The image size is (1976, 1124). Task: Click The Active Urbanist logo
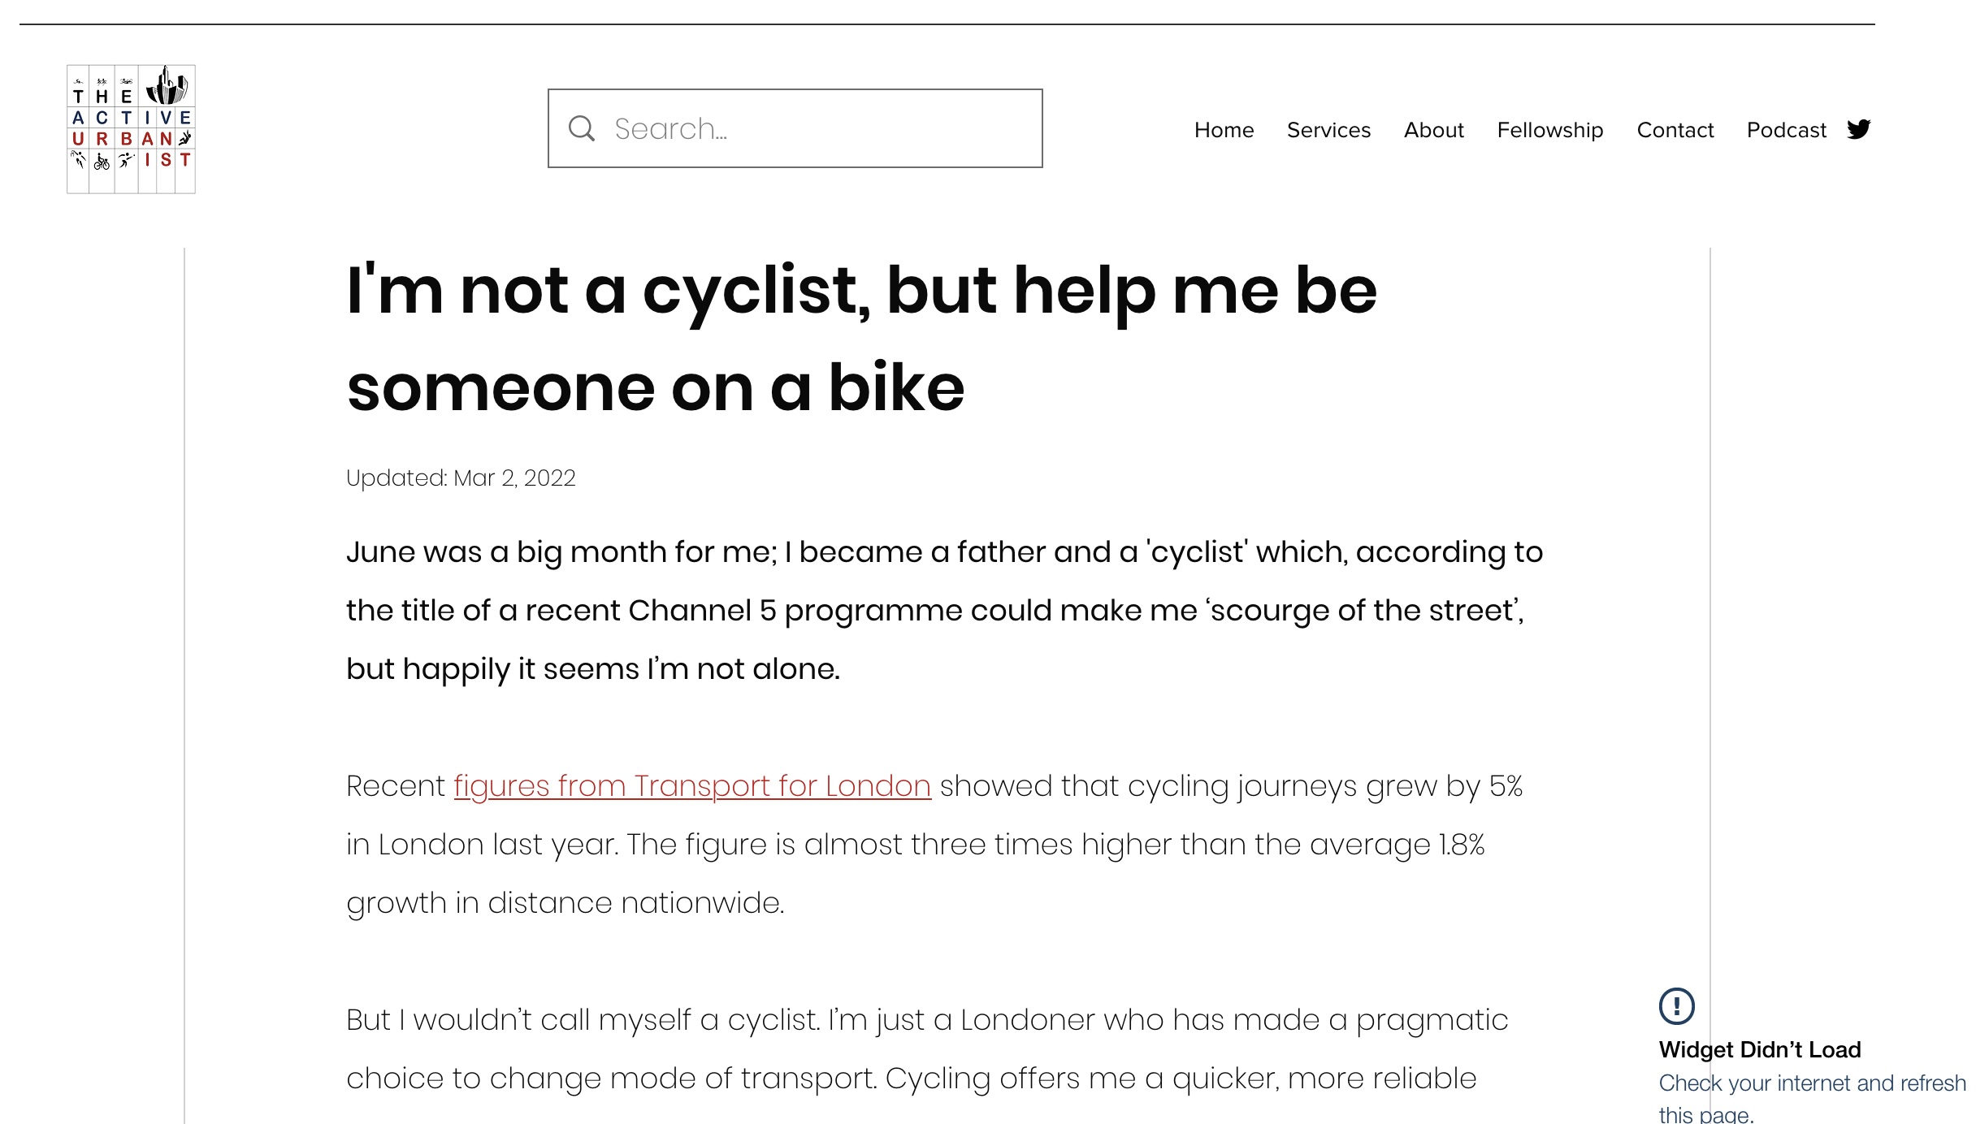pos(131,129)
